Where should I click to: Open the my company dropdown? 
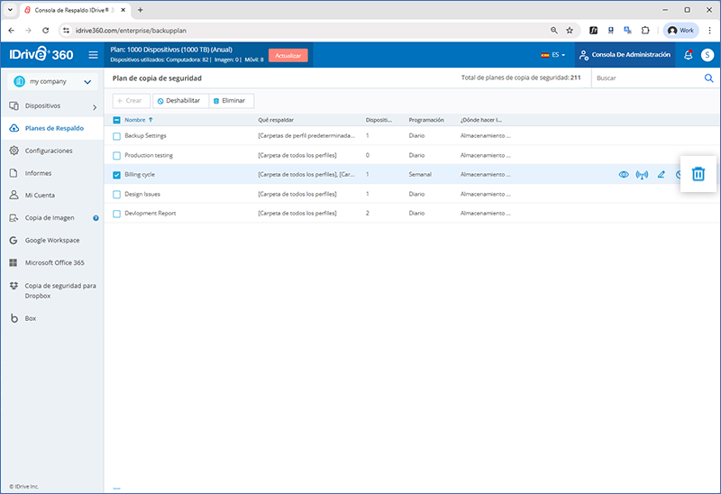tap(51, 82)
